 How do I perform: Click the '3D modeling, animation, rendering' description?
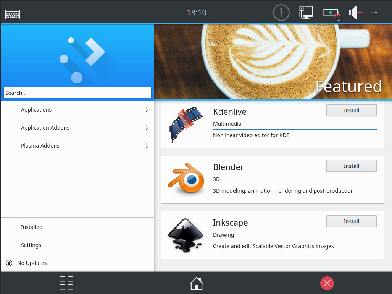[283, 191]
